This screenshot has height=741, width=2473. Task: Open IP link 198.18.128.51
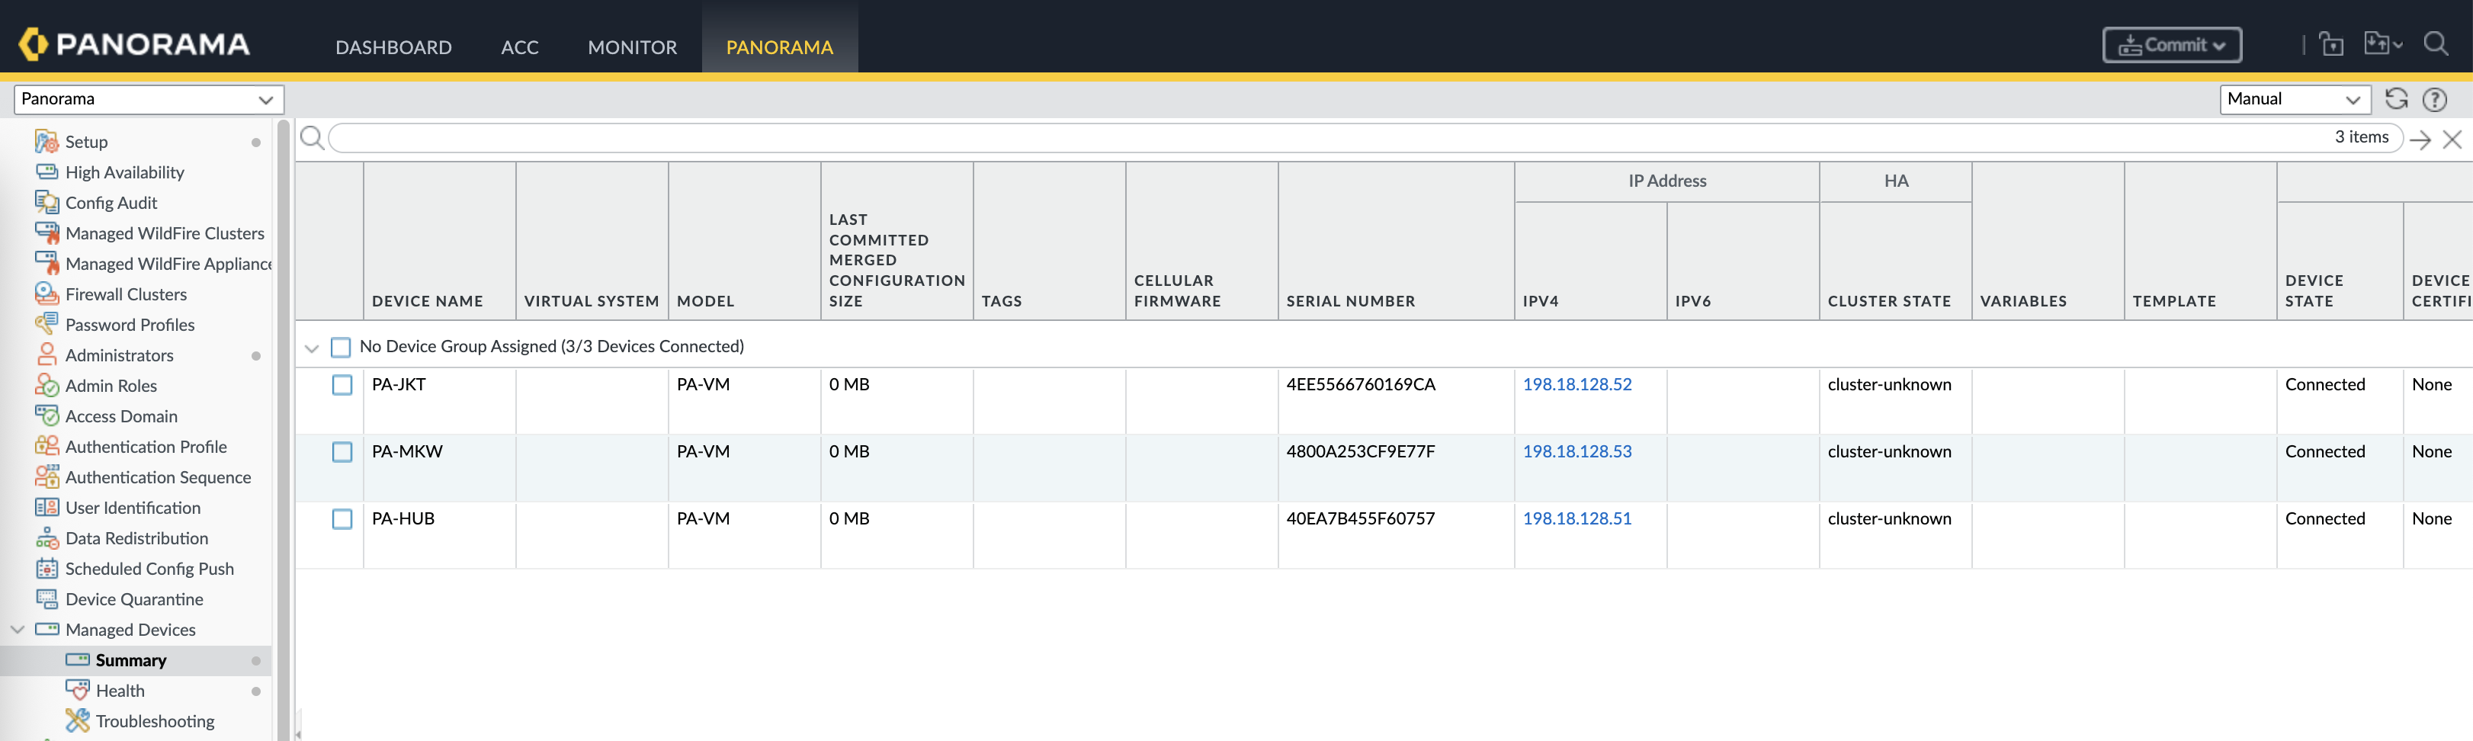pos(1576,518)
